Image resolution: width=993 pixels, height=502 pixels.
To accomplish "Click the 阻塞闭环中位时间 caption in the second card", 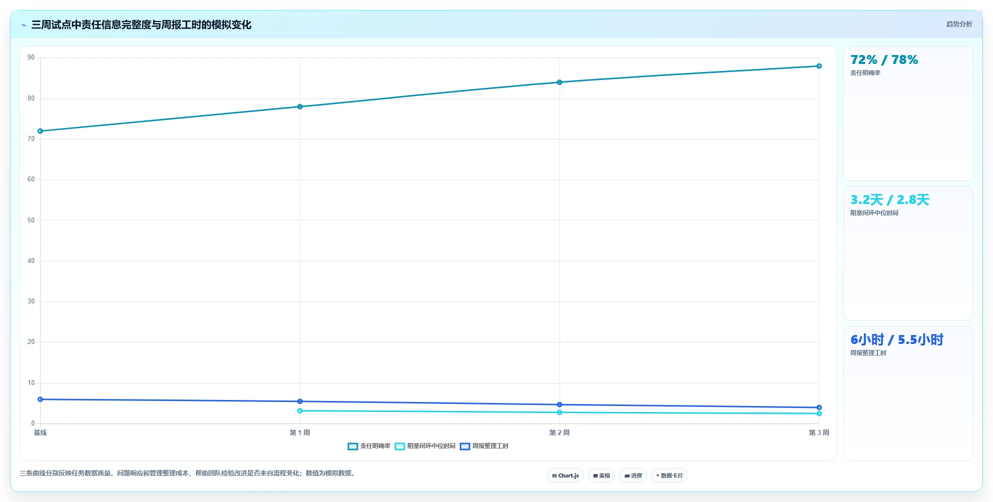I will click(874, 213).
